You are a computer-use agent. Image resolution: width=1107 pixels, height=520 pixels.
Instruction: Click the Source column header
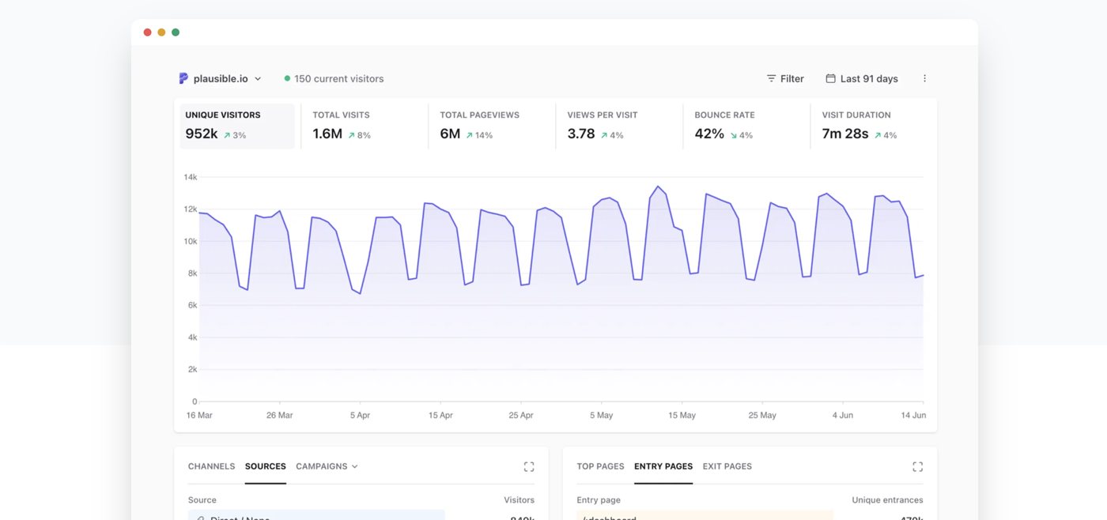click(202, 499)
